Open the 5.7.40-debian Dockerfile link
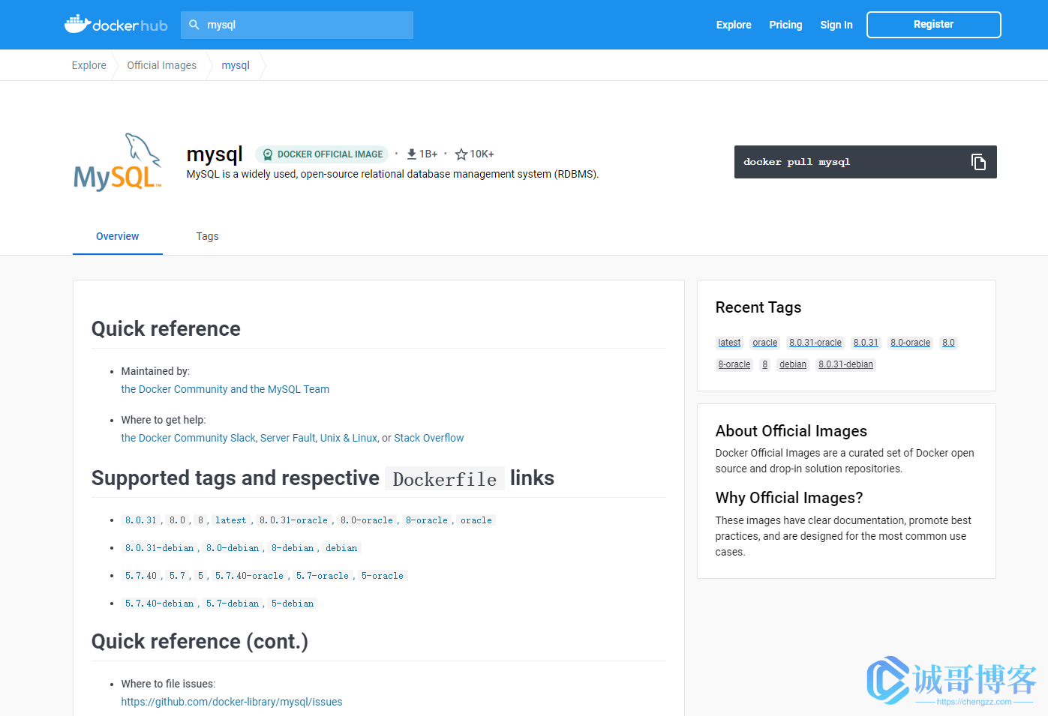1048x716 pixels. click(160, 604)
